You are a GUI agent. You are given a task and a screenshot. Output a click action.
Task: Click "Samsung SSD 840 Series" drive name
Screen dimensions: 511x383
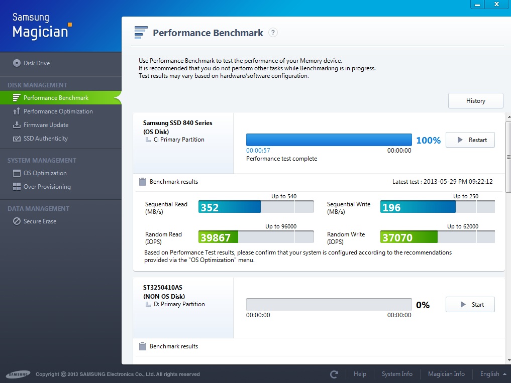tap(177, 123)
